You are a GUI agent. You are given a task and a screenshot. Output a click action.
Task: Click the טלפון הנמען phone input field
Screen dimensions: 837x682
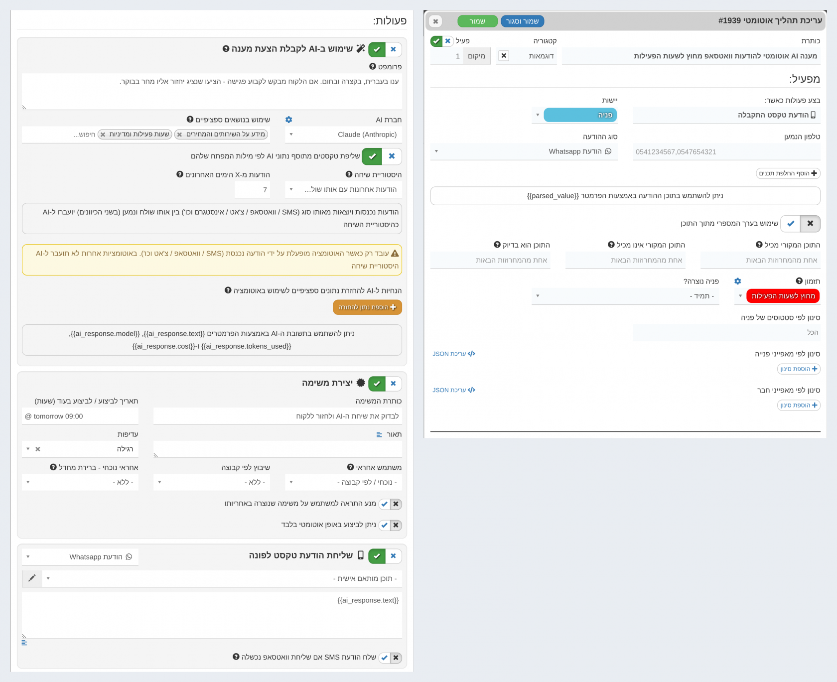click(x=726, y=152)
